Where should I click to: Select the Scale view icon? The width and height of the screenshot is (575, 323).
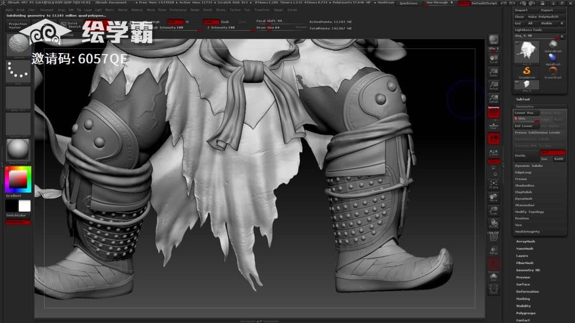coord(494,211)
